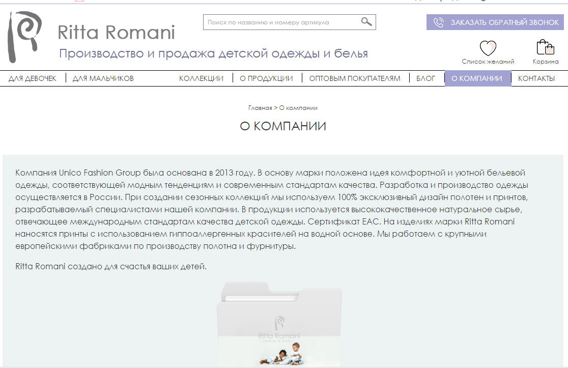Open the Контакты page
The width and height of the screenshot is (568, 368).
pyautogui.click(x=536, y=78)
